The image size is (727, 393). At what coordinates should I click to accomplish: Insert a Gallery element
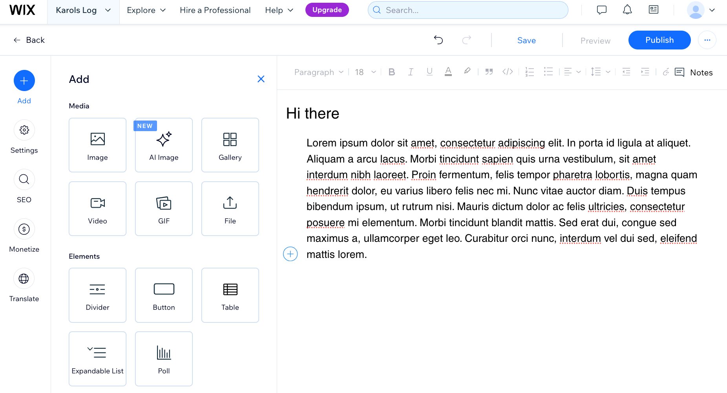coord(230,145)
